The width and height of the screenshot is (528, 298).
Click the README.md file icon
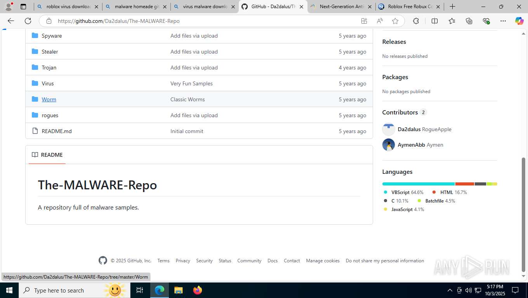click(35, 131)
